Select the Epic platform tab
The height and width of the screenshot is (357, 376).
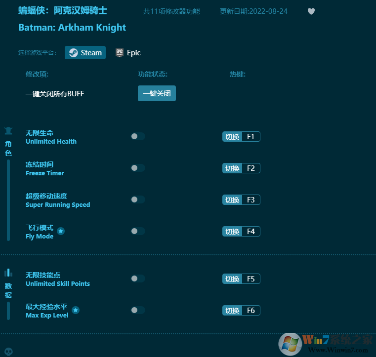pos(128,53)
